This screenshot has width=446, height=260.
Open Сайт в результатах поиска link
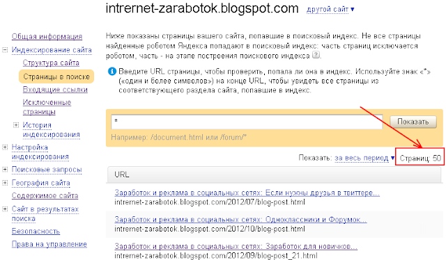[x=45, y=213]
